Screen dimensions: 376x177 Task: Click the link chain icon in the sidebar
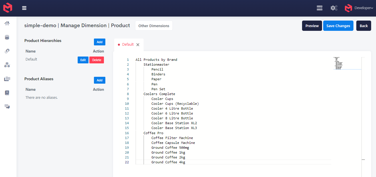pos(7,51)
